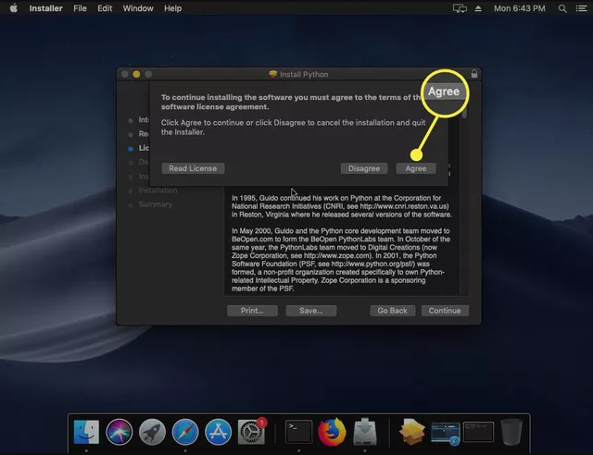
Task: Open the Edit menu
Action: tap(105, 8)
